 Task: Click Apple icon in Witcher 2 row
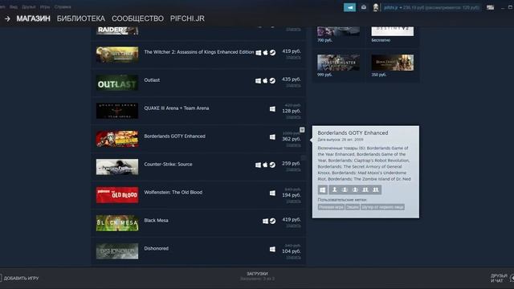[x=266, y=52]
